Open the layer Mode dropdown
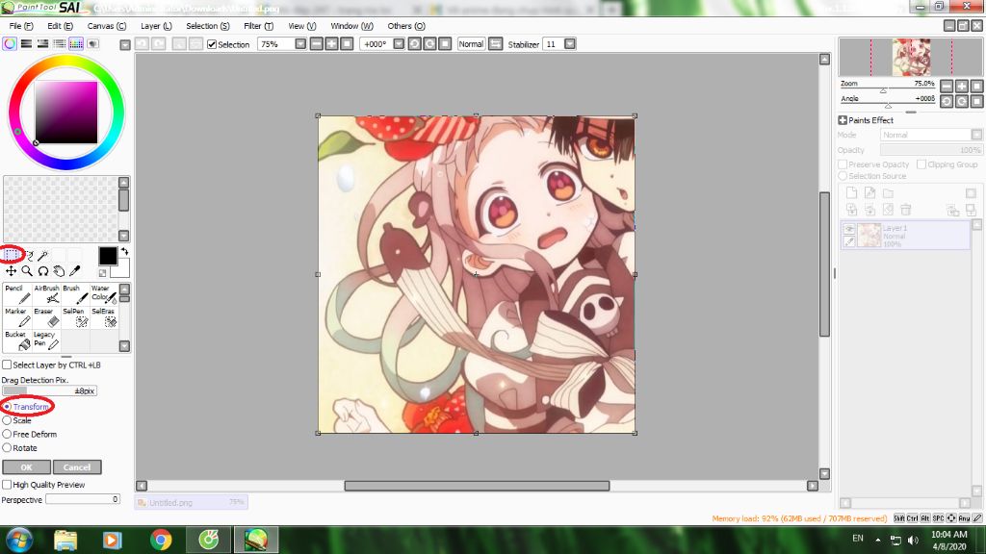This screenshot has height=554, width=986. click(x=976, y=135)
